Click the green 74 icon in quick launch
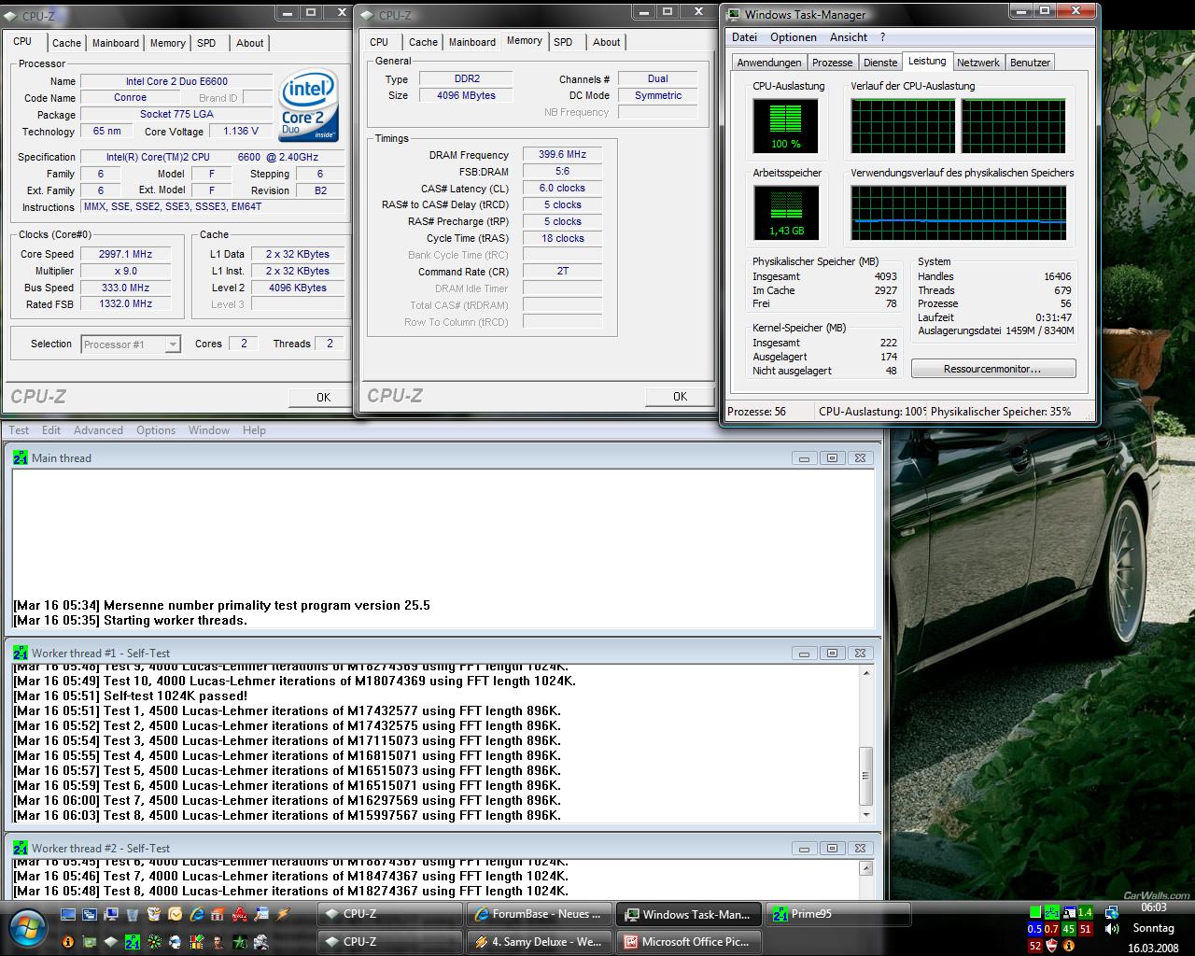This screenshot has height=956, width=1195. (239, 942)
